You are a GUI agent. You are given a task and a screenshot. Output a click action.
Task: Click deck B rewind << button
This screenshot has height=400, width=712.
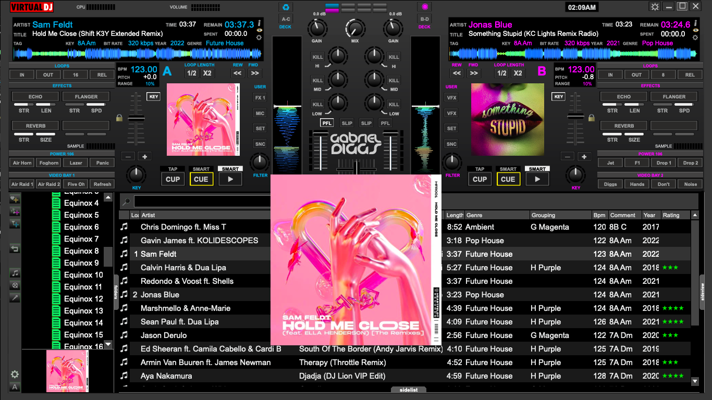pyautogui.click(x=457, y=73)
